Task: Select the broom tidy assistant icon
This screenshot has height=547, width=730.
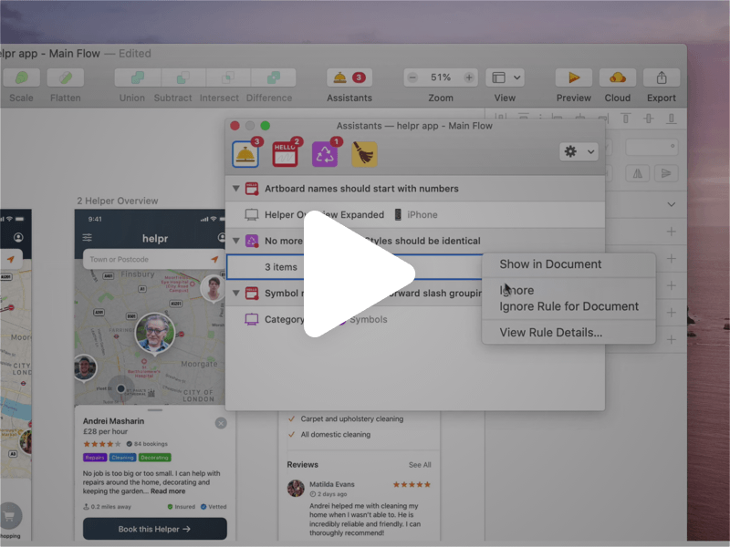Action: click(364, 154)
